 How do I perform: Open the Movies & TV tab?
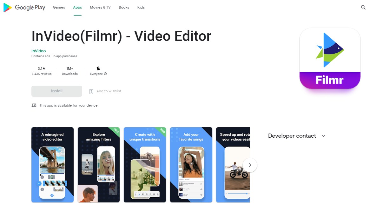[100, 7]
